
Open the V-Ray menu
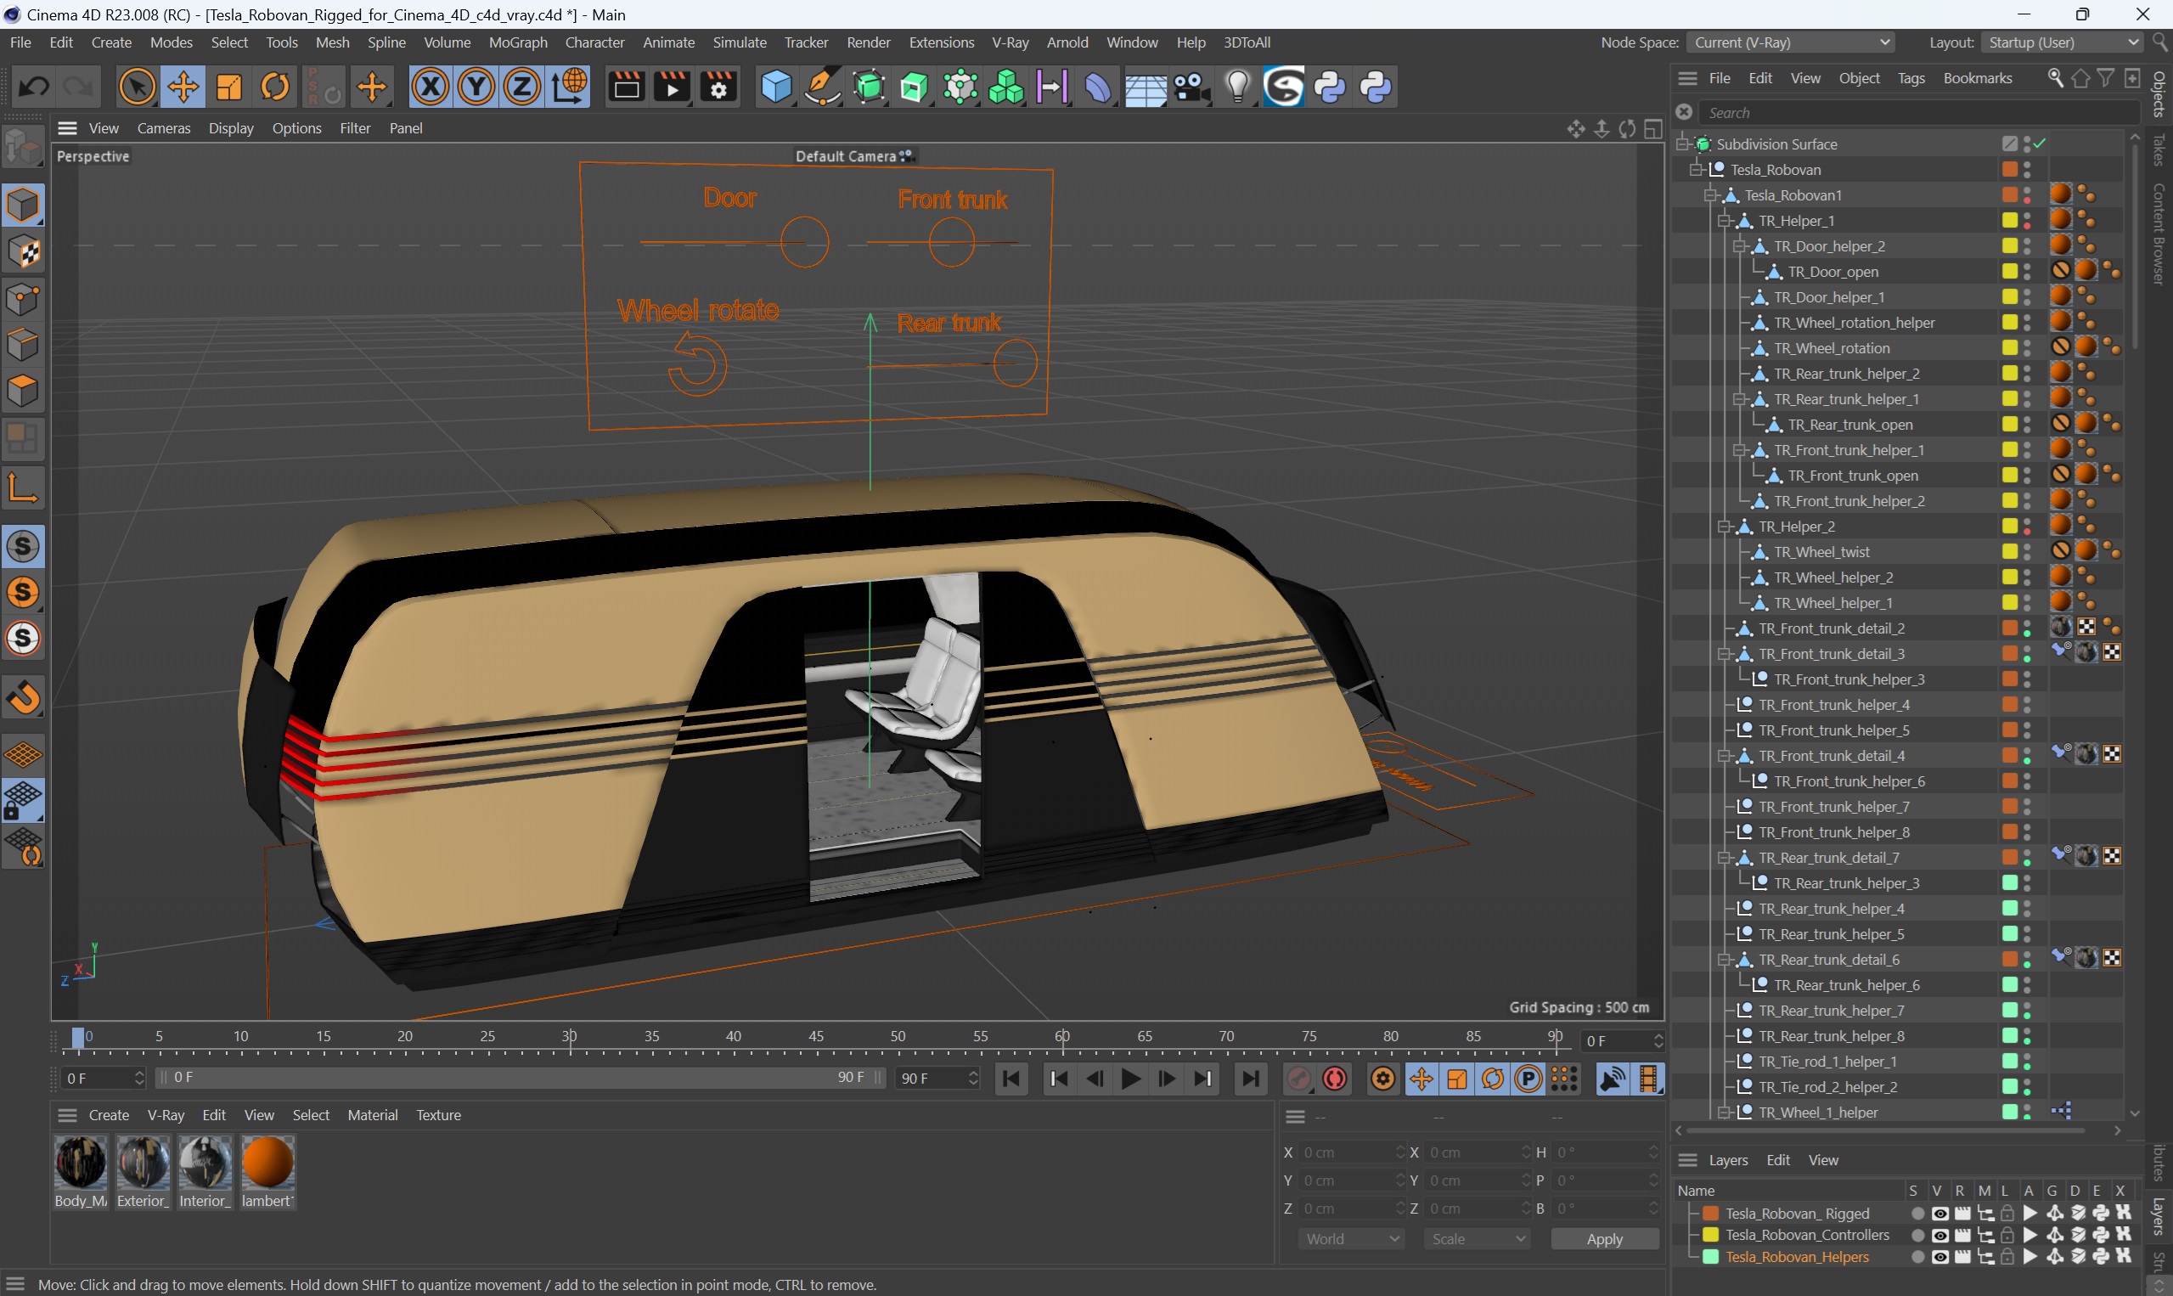coord(1011,42)
